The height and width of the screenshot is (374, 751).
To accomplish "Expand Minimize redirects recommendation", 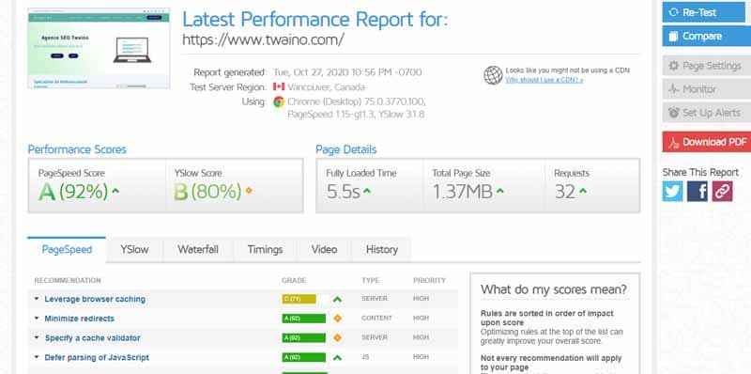I will click(x=79, y=319).
